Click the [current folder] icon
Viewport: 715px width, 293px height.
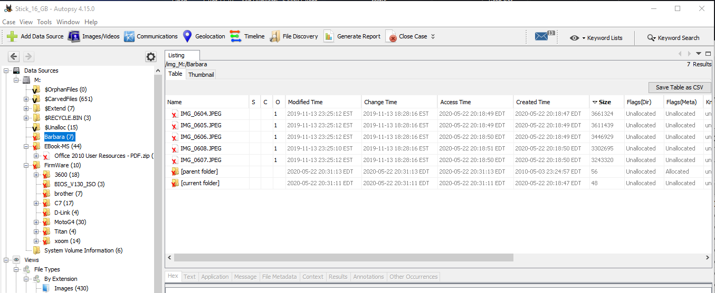[175, 183]
